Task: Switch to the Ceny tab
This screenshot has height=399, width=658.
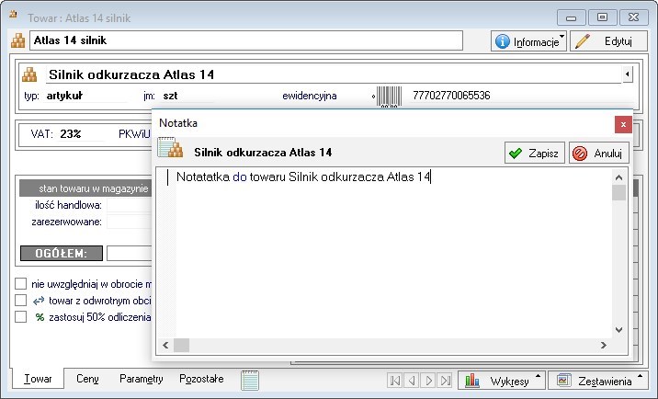Action: click(87, 379)
